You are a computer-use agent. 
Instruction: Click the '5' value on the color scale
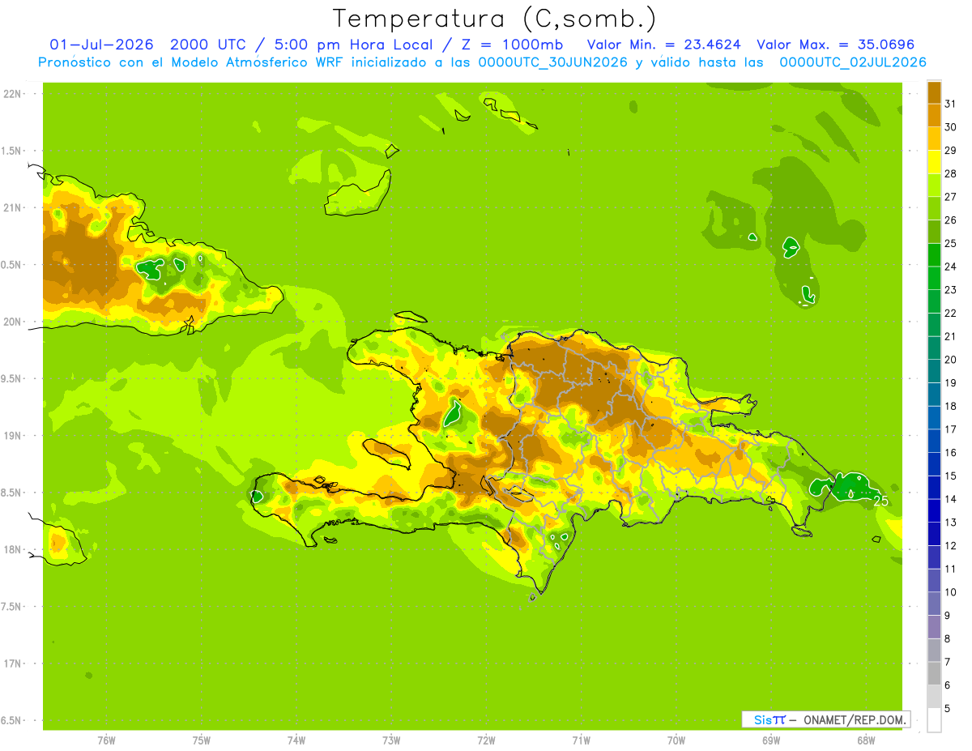(947, 709)
